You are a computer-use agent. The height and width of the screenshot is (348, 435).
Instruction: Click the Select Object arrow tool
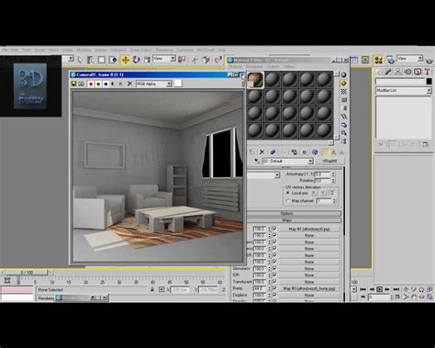point(80,60)
